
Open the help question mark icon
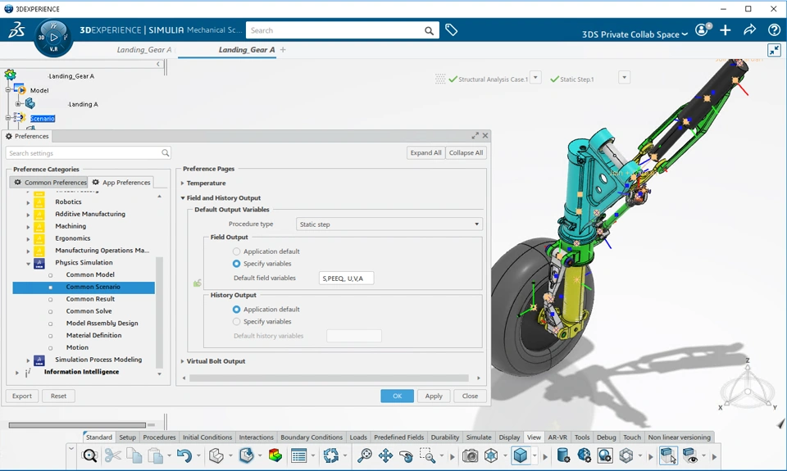(x=774, y=30)
